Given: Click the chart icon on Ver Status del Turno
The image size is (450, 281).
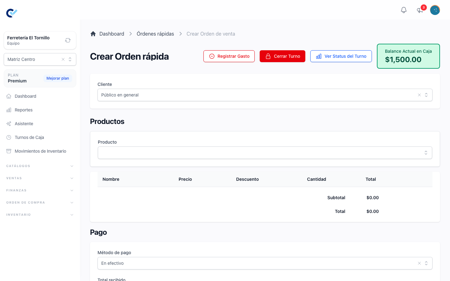Looking at the screenshot, I should [x=319, y=56].
